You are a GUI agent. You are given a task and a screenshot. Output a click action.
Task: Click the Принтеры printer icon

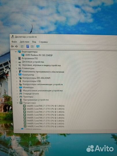pos(21,97)
